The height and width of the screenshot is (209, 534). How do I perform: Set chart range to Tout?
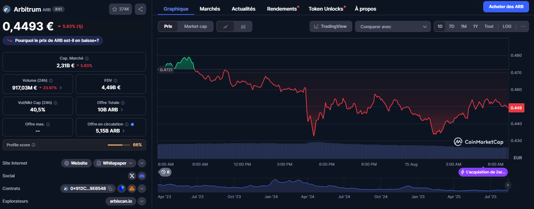pyautogui.click(x=489, y=26)
